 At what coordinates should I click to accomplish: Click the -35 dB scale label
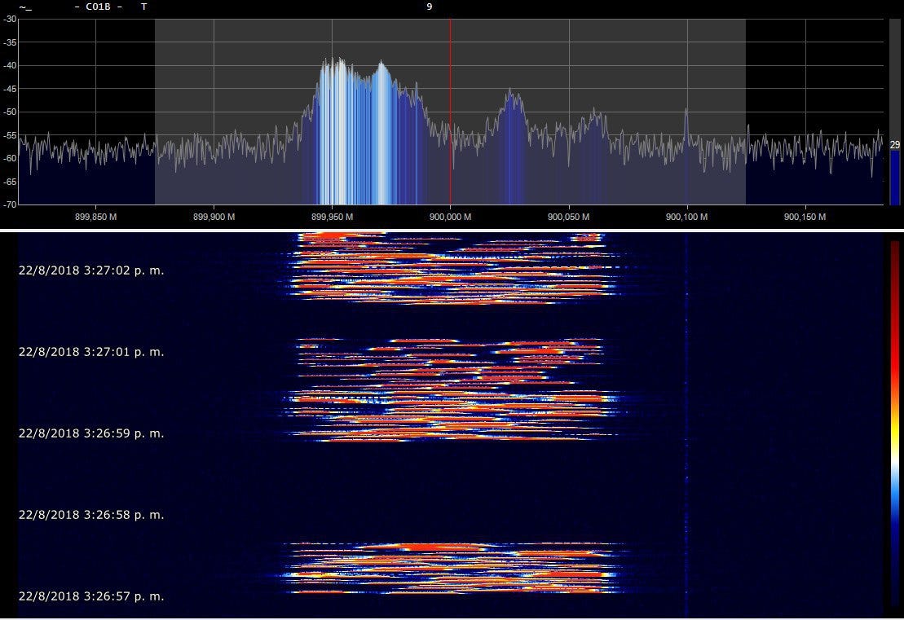(10, 42)
